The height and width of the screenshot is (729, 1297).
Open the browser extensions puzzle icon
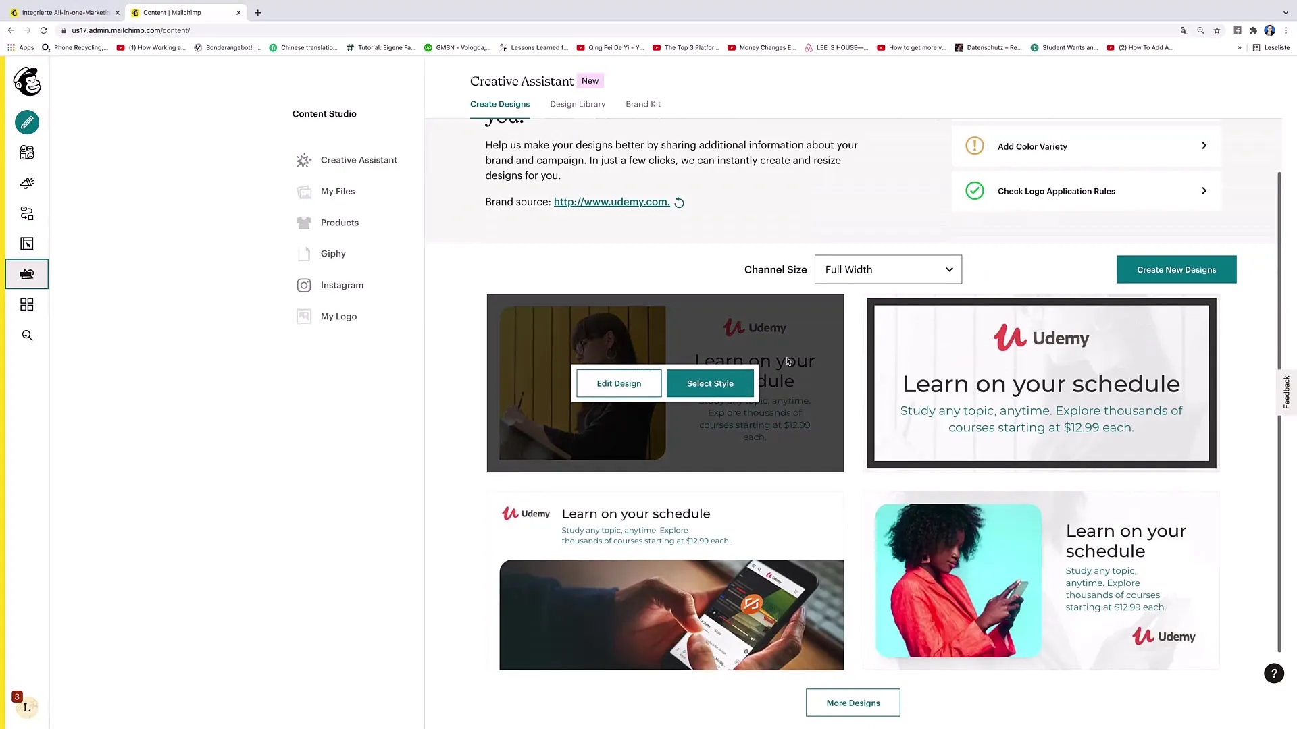(1253, 30)
